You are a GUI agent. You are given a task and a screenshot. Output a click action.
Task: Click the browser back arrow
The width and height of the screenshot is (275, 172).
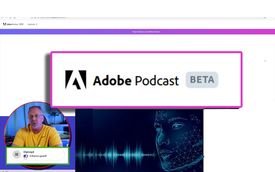click(x=2, y=17)
